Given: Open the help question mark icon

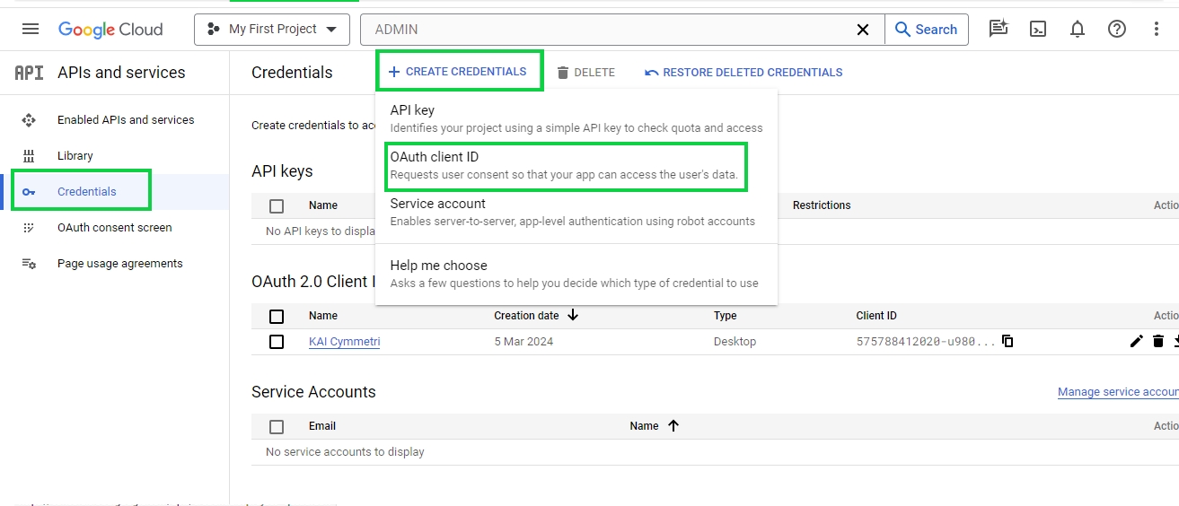Looking at the screenshot, I should tap(1116, 29).
